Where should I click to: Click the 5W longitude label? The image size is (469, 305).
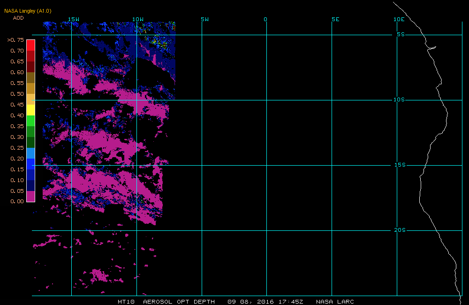(205, 19)
